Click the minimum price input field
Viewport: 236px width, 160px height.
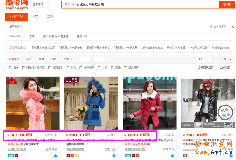pos(85,59)
